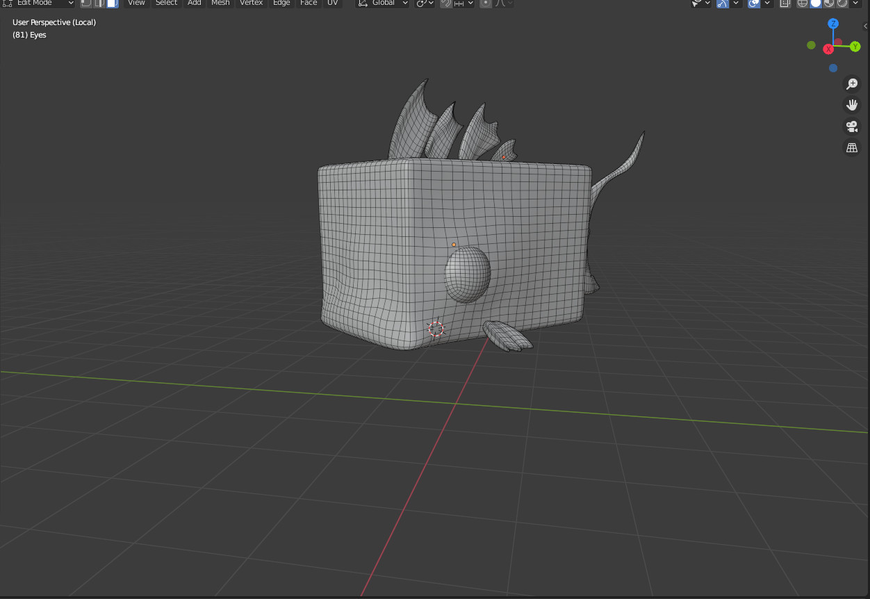
Task: Switch to rendered viewport shading
Action: pyautogui.click(x=842, y=3)
